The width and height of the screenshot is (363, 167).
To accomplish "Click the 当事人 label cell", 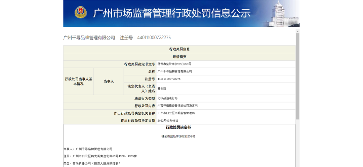I will point(109,81).
